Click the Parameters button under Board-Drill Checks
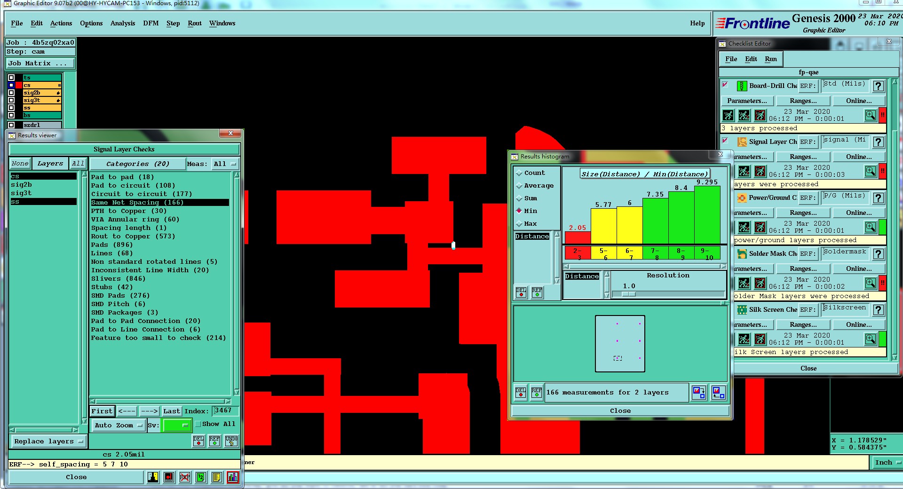903x489 pixels. click(746, 101)
